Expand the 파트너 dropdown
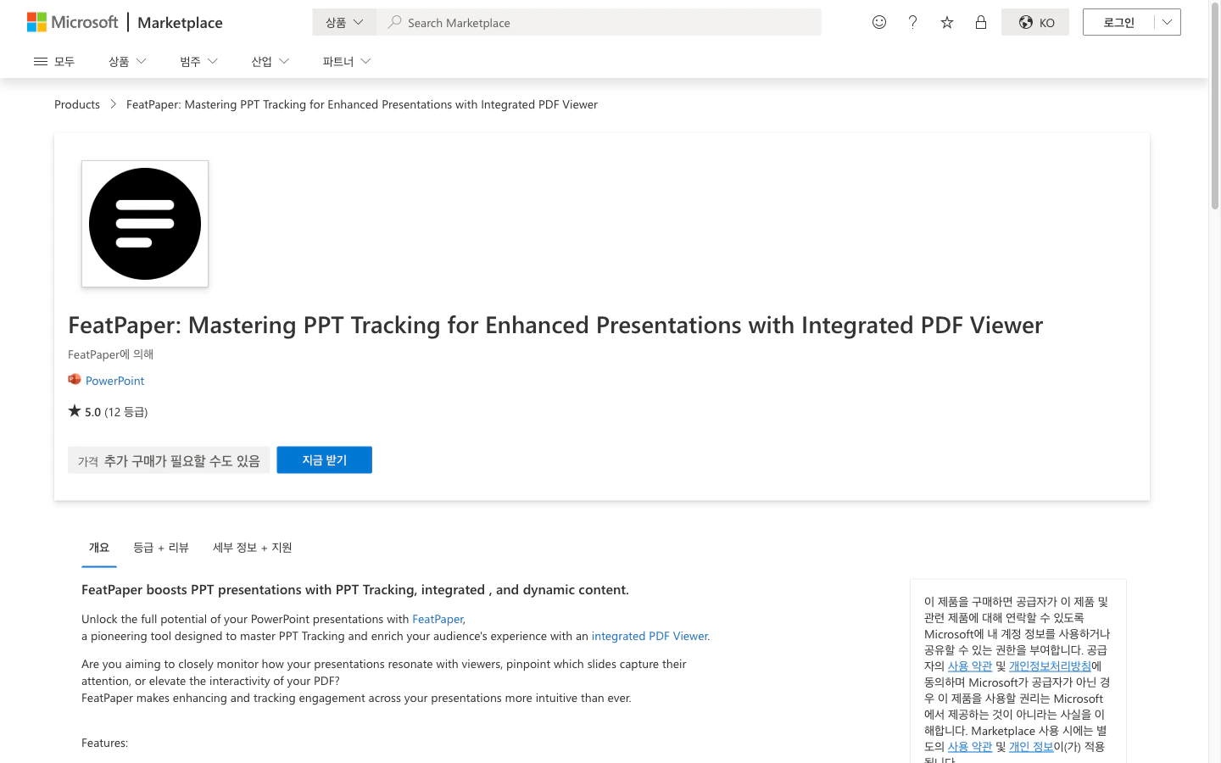The height and width of the screenshot is (763, 1221). pyautogui.click(x=345, y=60)
